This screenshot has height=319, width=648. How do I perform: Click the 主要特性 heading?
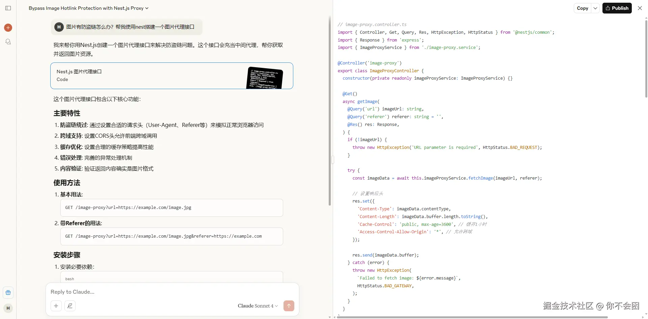click(x=67, y=113)
